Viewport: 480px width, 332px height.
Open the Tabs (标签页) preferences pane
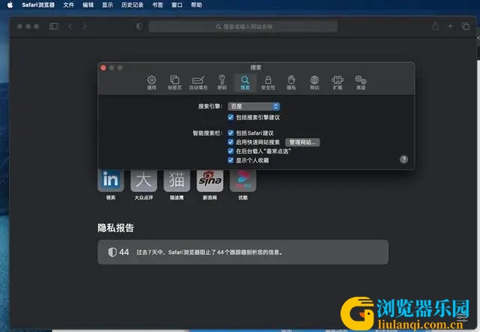click(175, 82)
